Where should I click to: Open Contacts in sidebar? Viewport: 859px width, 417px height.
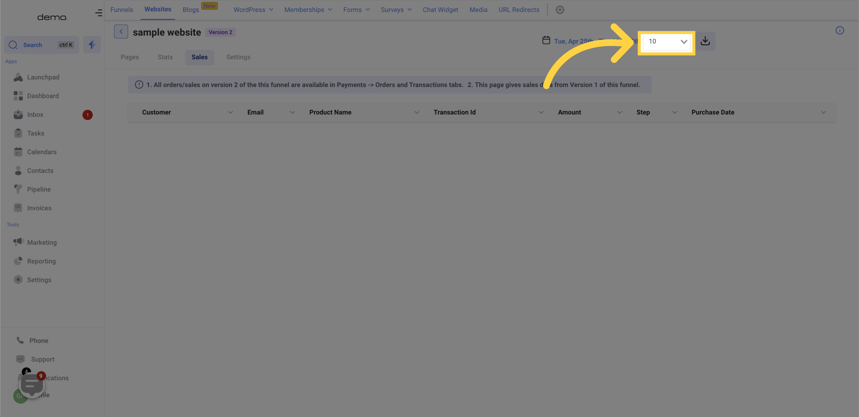(x=40, y=170)
